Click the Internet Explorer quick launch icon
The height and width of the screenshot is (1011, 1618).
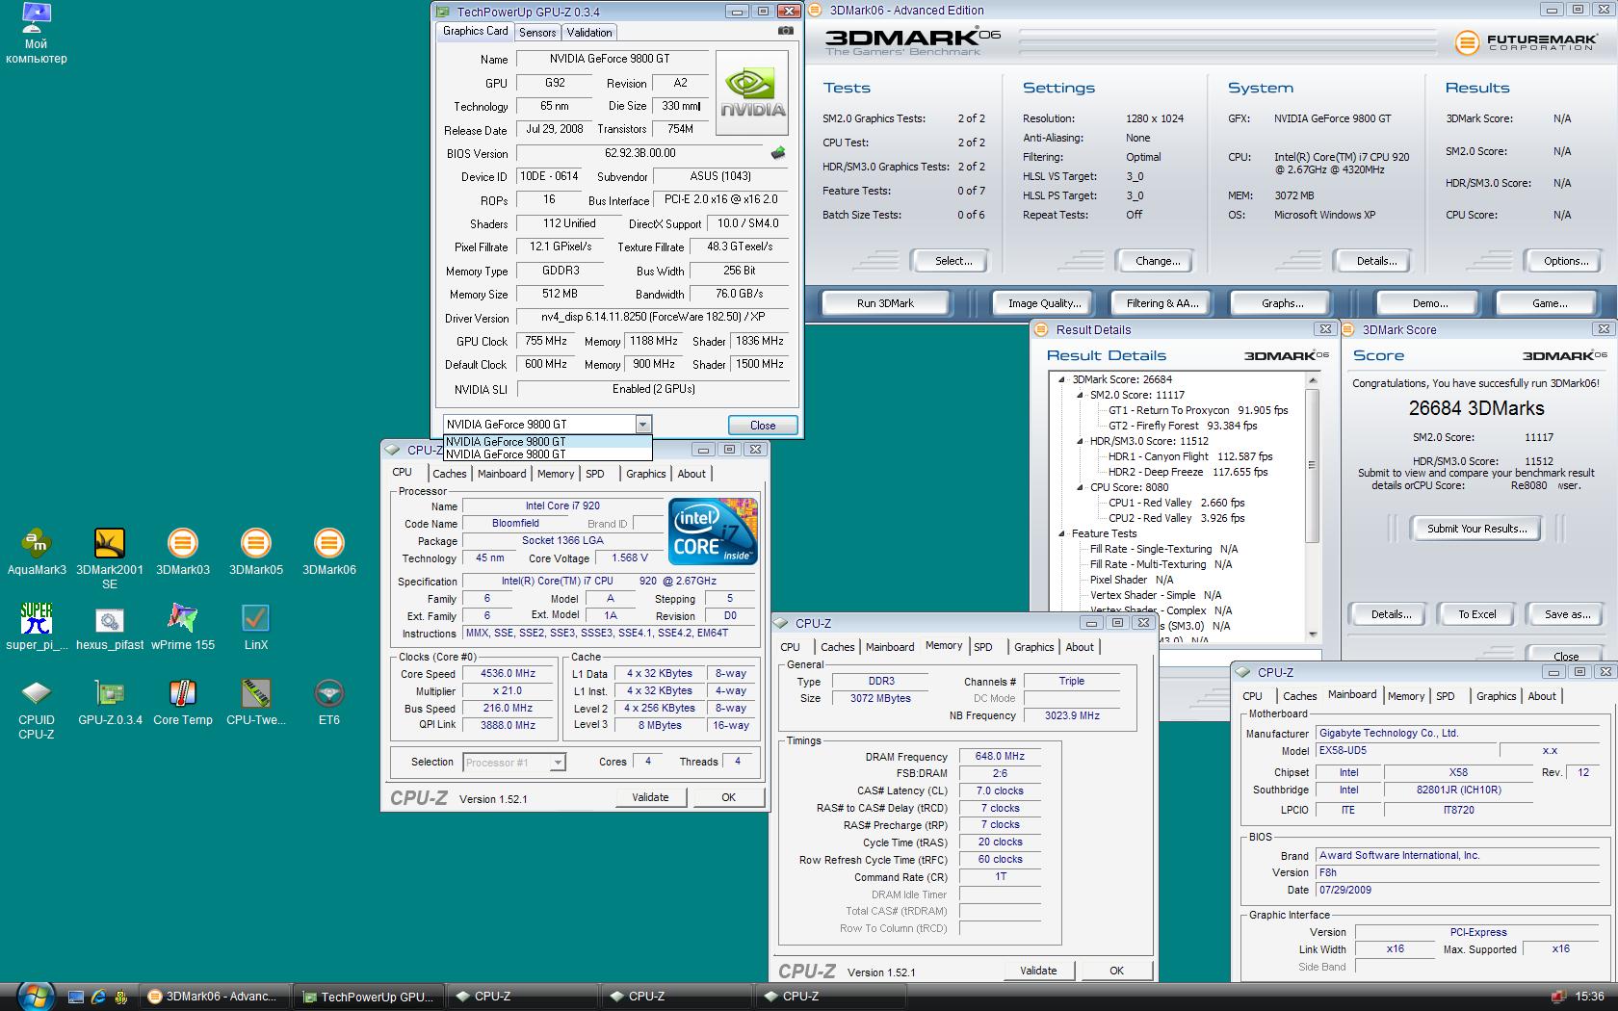(98, 998)
